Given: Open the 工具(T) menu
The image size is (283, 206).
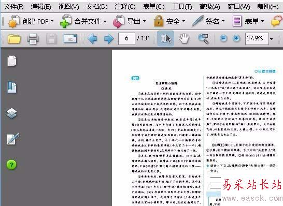Looking at the screenshot, I should coord(182,7).
